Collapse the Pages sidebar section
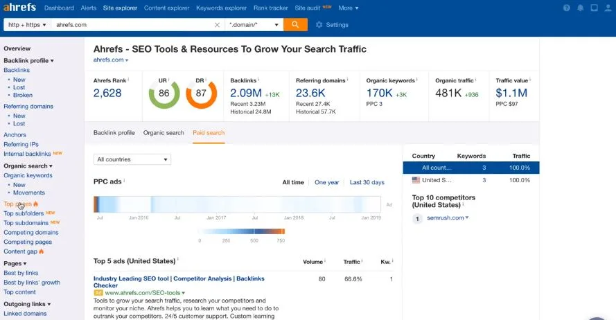This screenshot has height=320, width=616. pyautogui.click(x=15, y=263)
